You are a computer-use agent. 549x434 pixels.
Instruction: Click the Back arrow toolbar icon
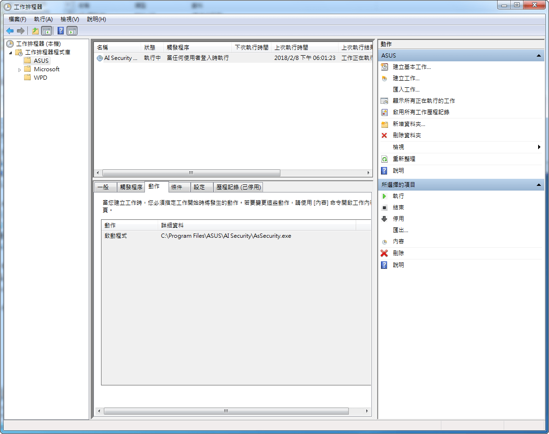pyautogui.click(x=10, y=31)
